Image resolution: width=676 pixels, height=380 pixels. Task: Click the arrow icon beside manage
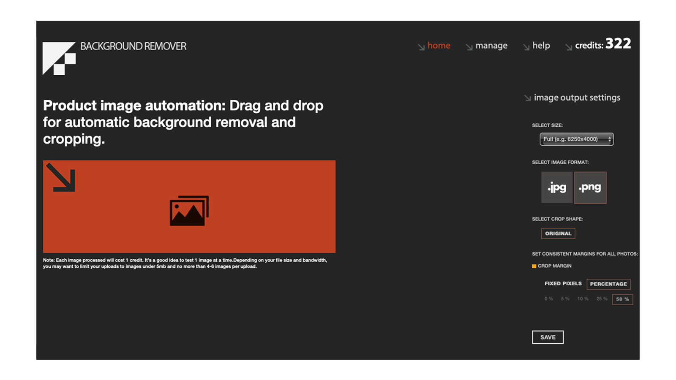[x=469, y=46]
